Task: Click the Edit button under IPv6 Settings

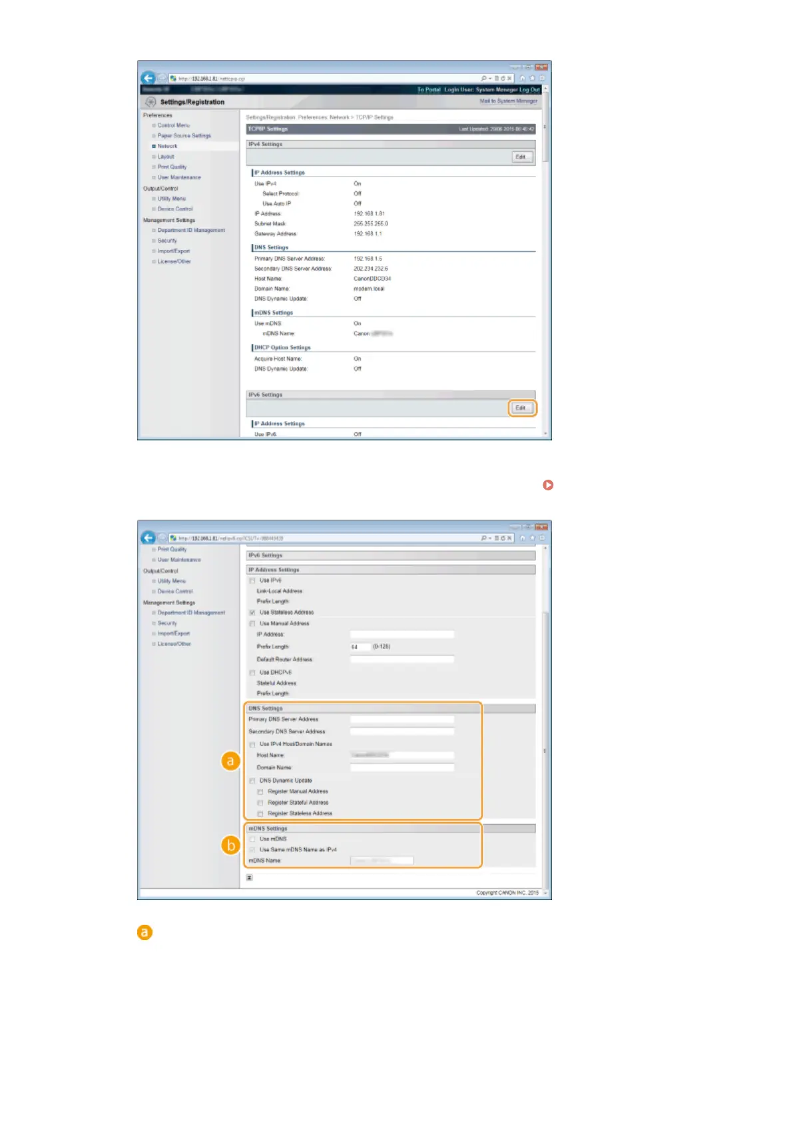Action: coord(522,408)
